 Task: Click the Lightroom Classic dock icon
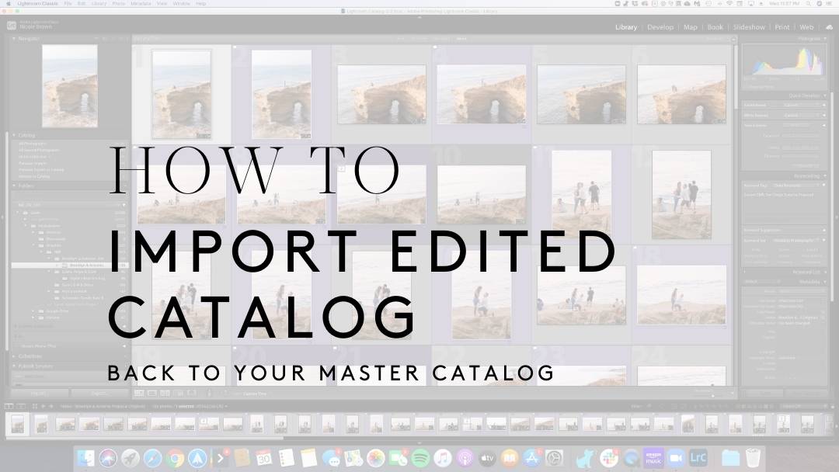coord(698,458)
